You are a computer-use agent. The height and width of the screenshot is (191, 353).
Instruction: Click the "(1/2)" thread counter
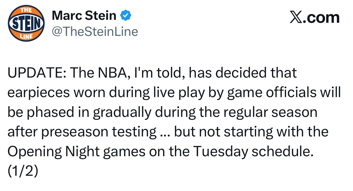[22, 171]
